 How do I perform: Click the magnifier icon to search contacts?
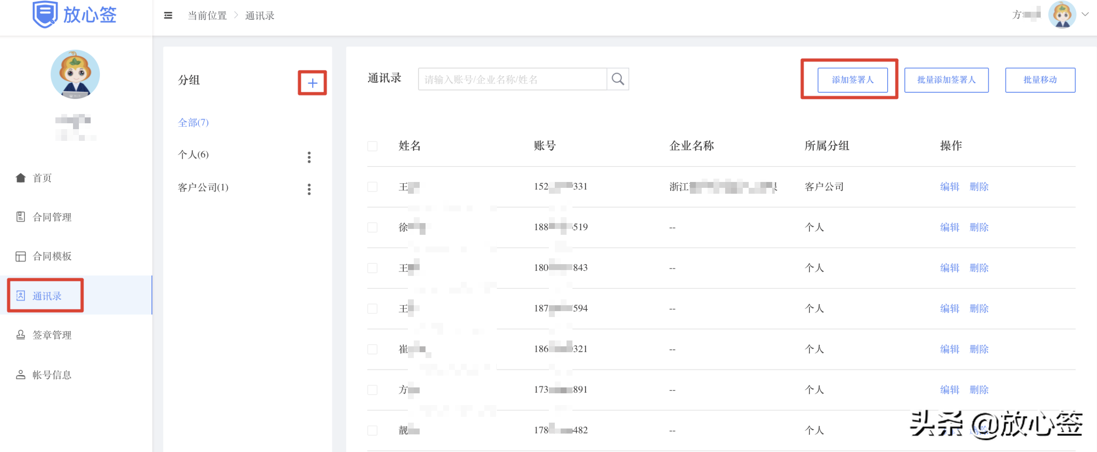617,79
